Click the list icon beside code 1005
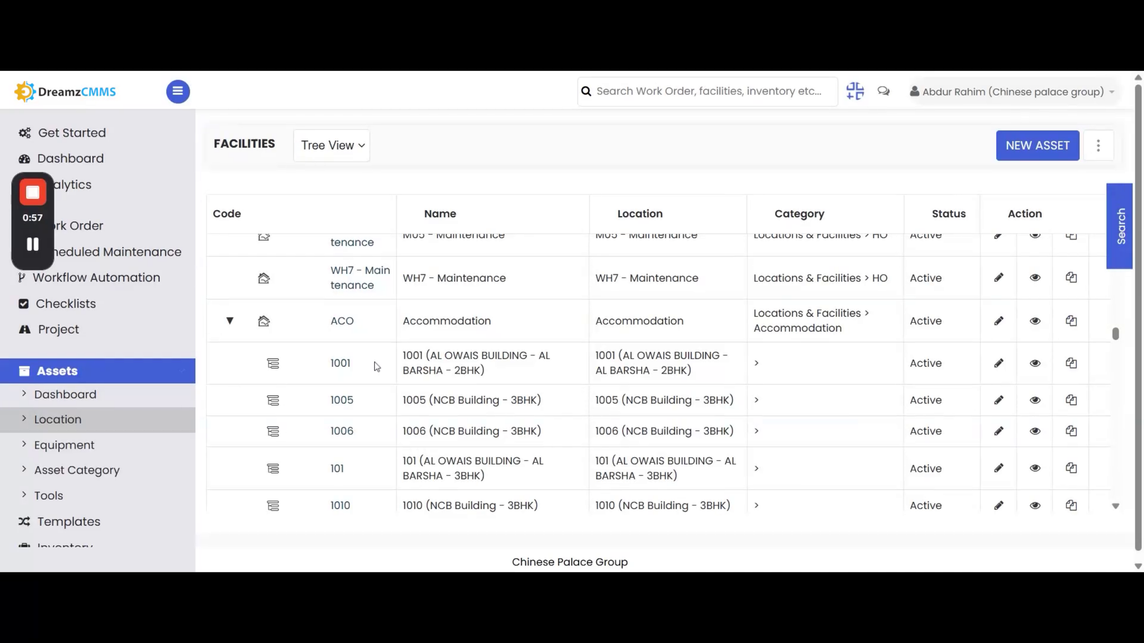 tap(273, 401)
